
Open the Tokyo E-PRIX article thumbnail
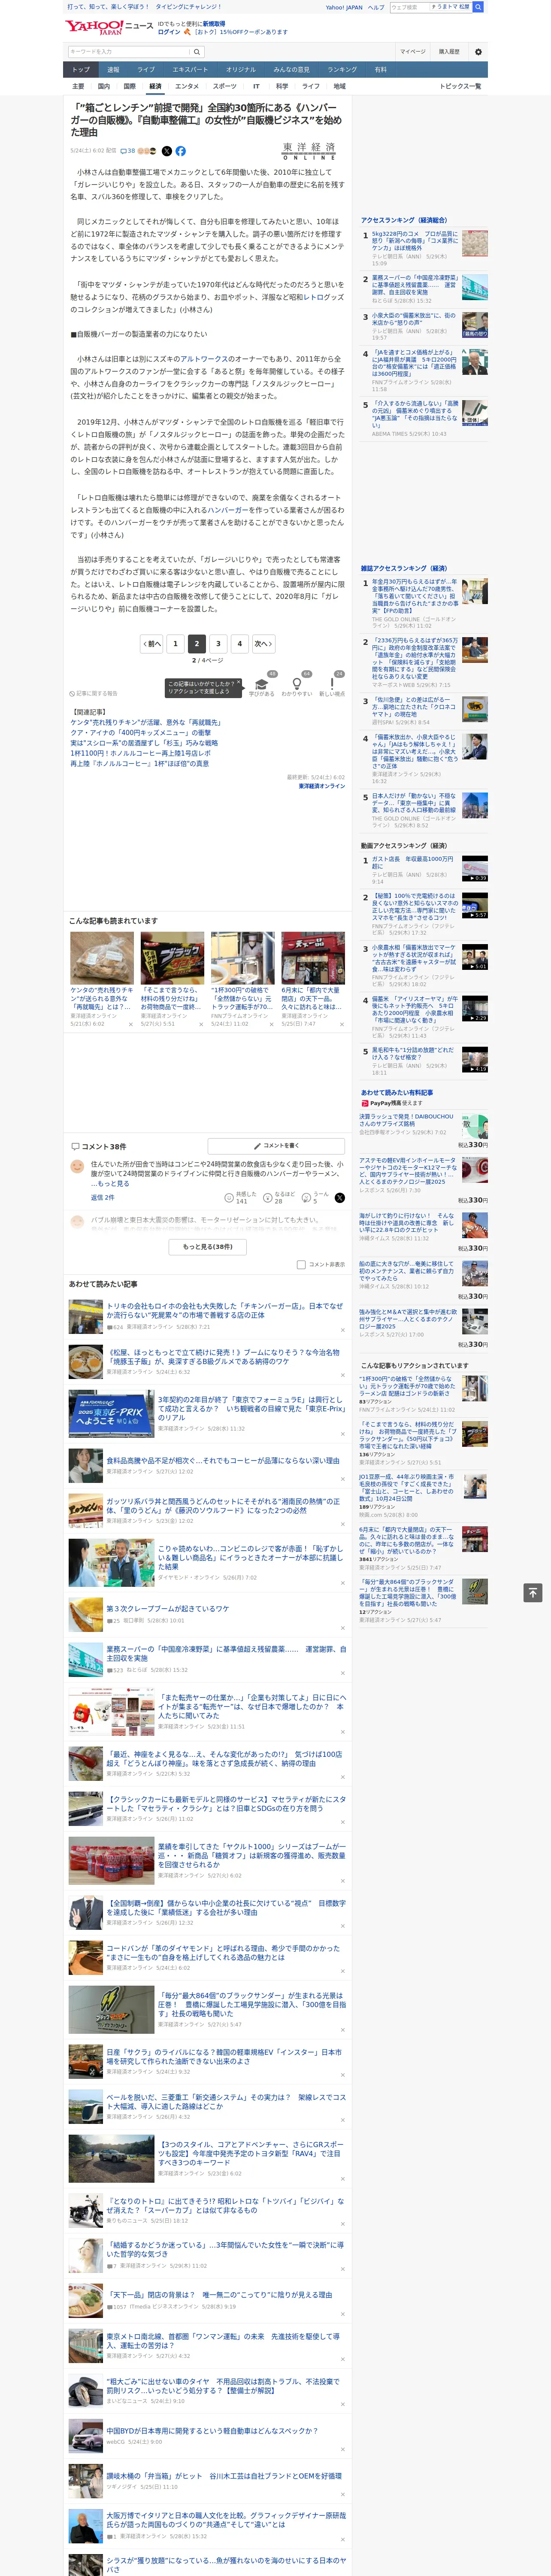(111, 1413)
